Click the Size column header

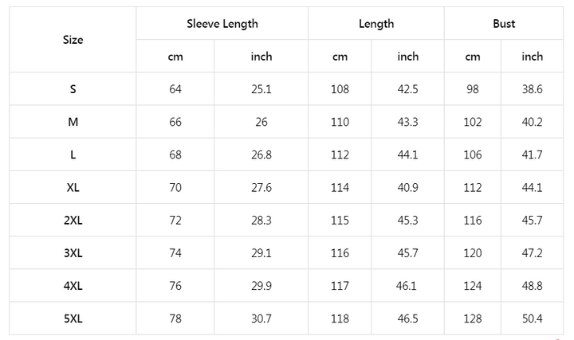point(73,40)
